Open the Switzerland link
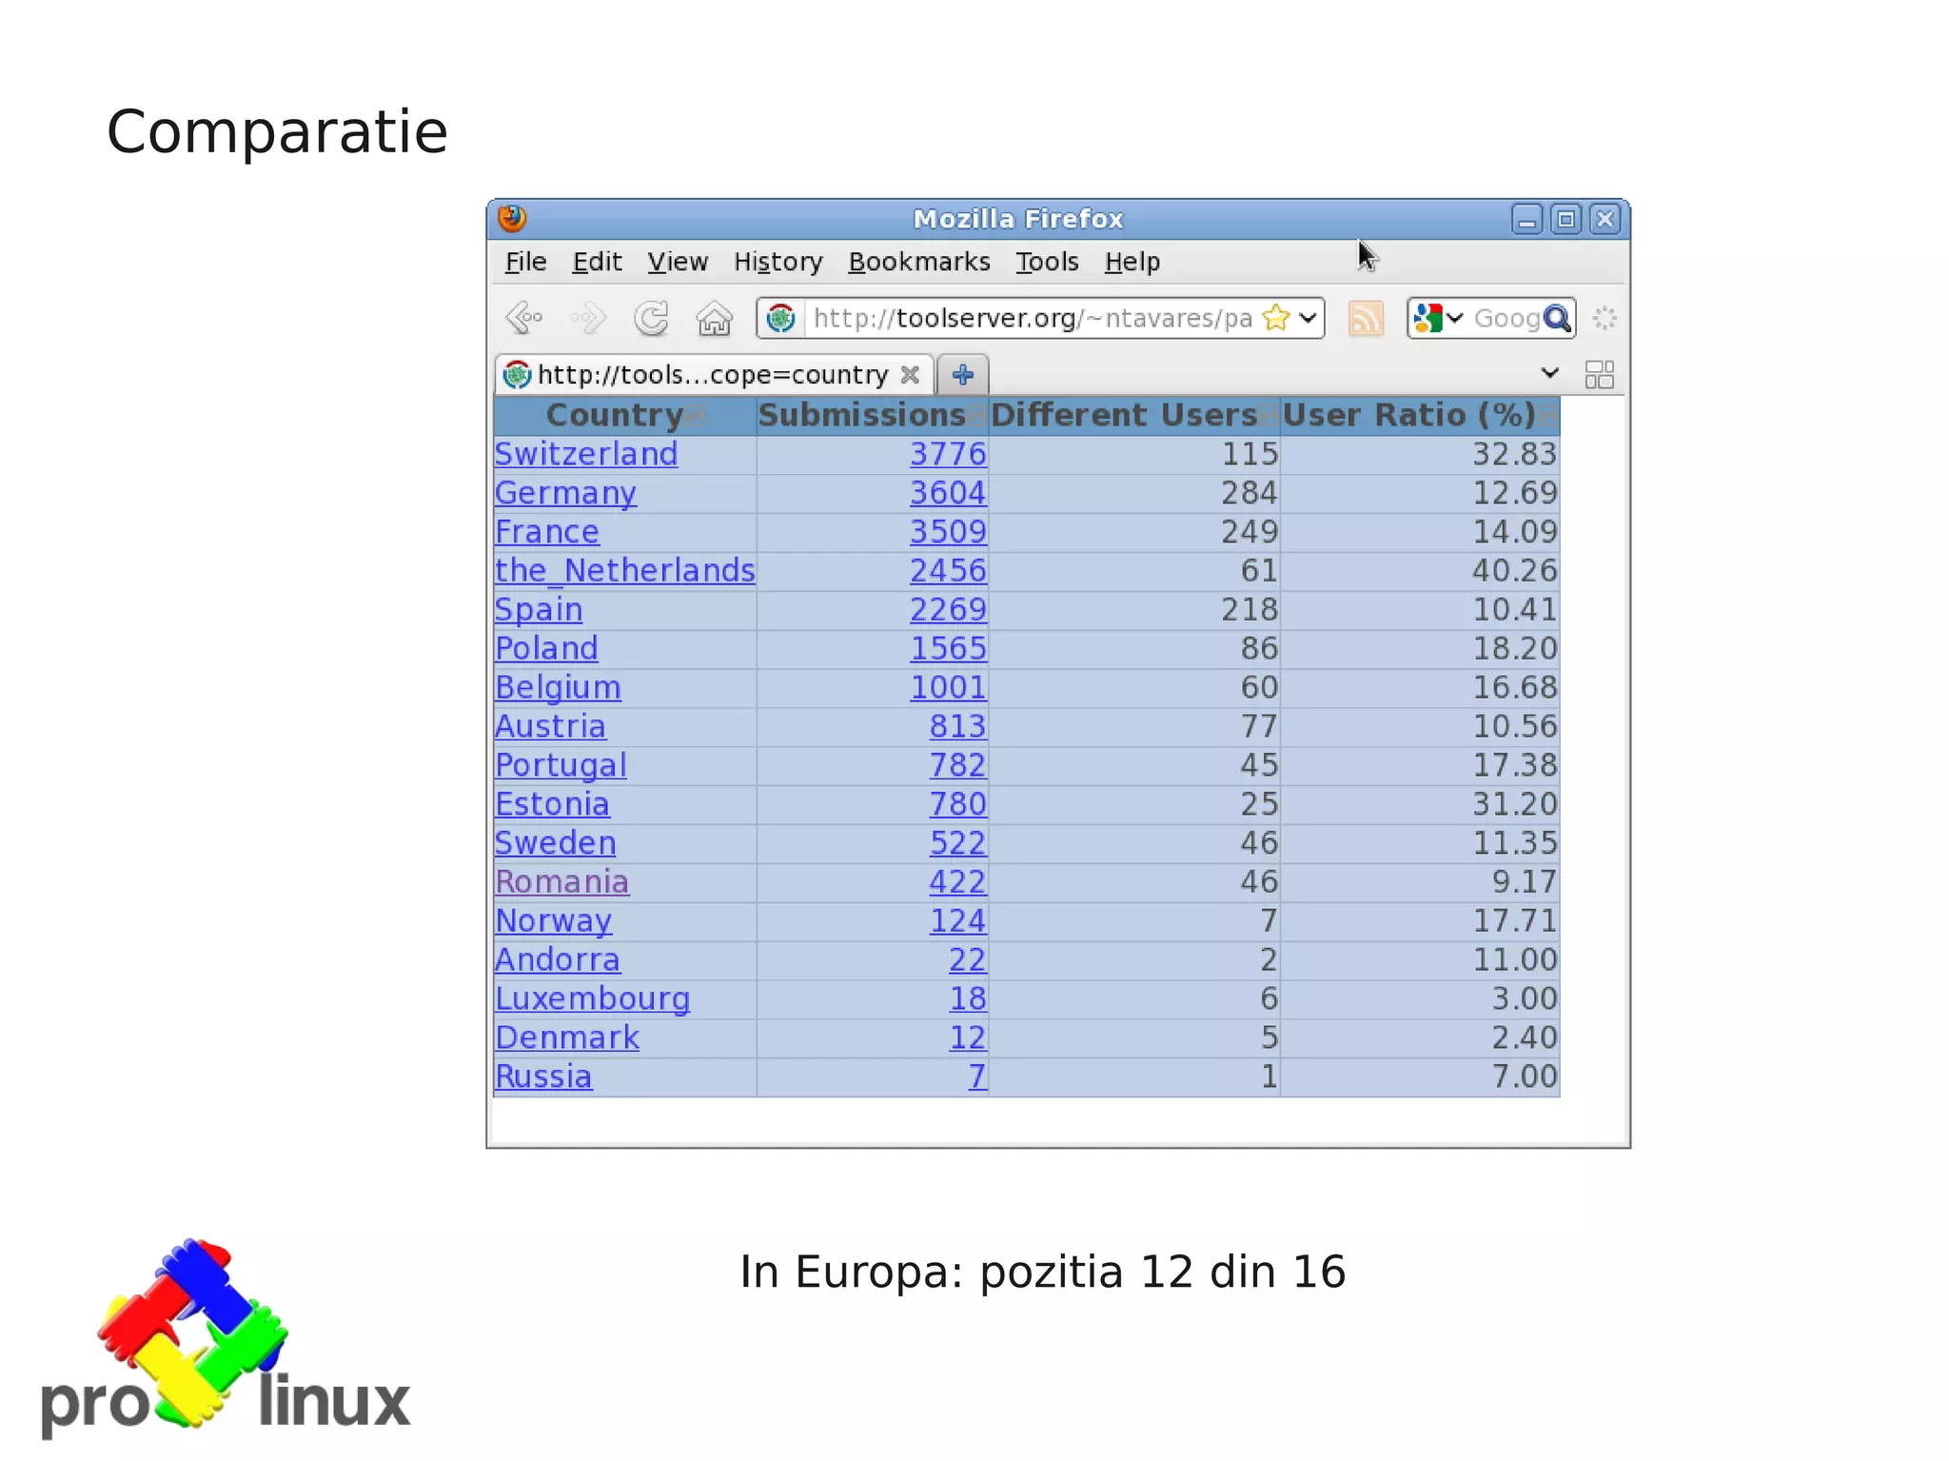The image size is (1949, 1461). click(x=586, y=454)
